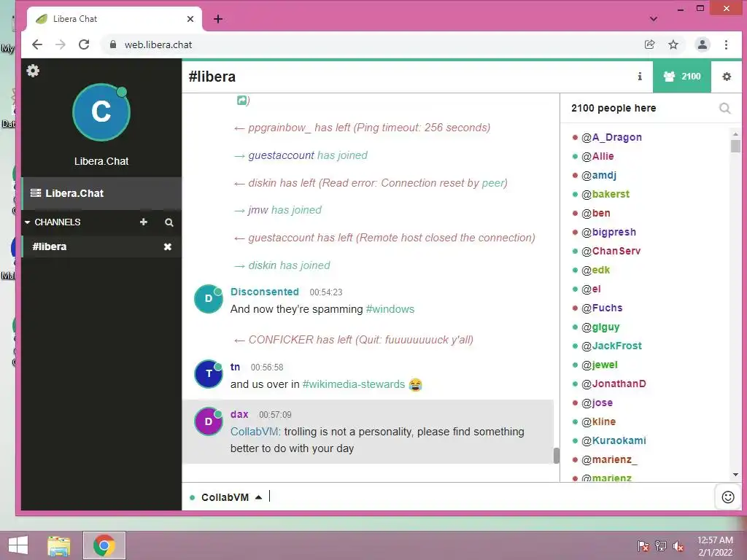Select user @marienz_ in people list

click(x=609, y=459)
